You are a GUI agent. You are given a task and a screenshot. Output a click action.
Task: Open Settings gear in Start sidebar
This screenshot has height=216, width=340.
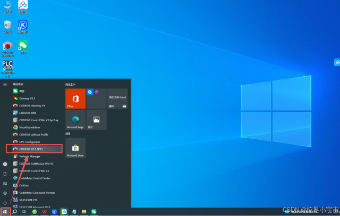tap(5, 193)
